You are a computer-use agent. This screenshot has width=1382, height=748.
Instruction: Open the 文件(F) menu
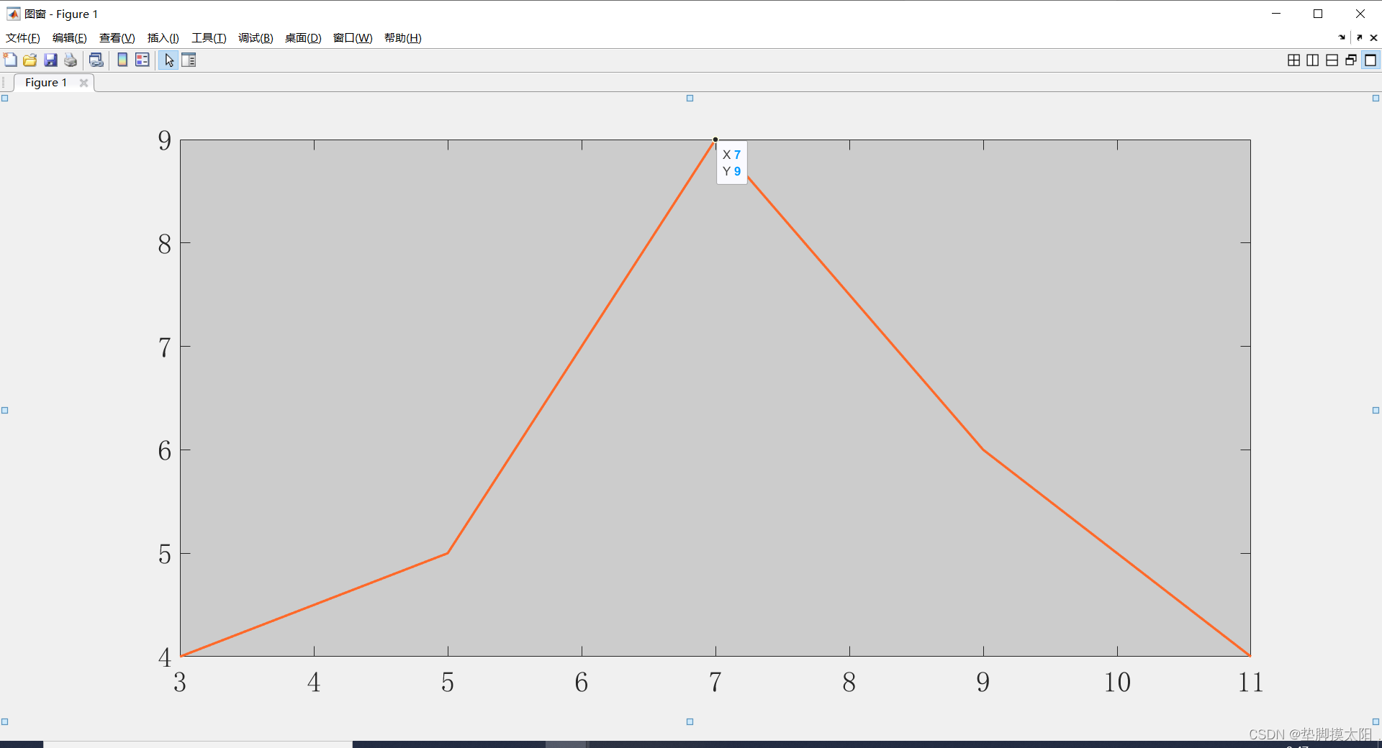pos(23,38)
